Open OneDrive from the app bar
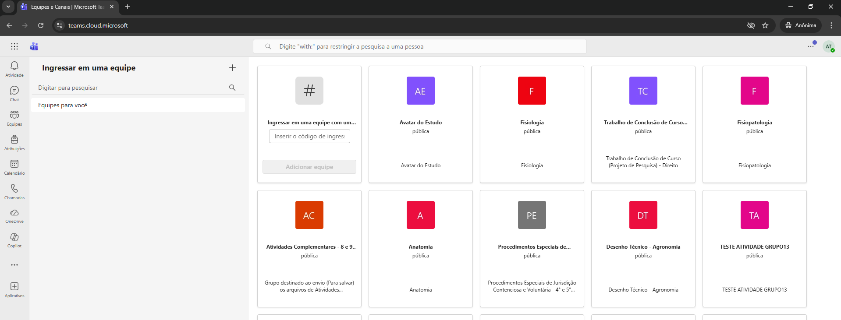Viewport: 841px width, 320px height. 14,213
